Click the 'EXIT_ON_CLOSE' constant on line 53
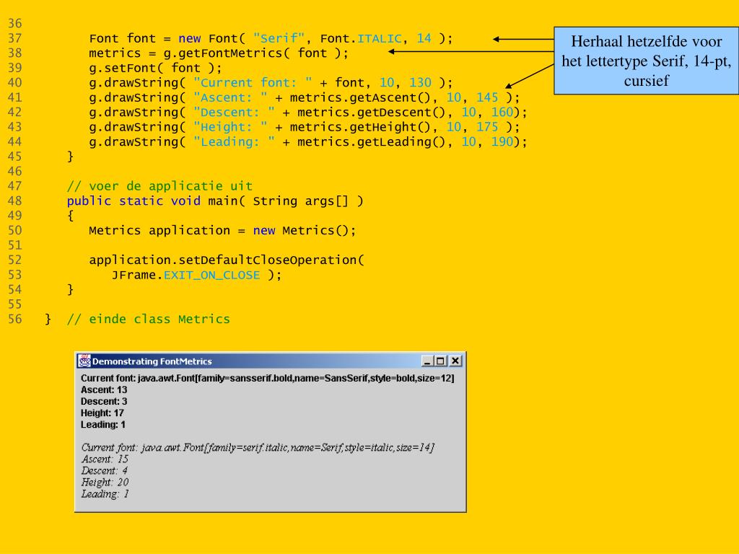The image size is (739, 554). [x=211, y=275]
